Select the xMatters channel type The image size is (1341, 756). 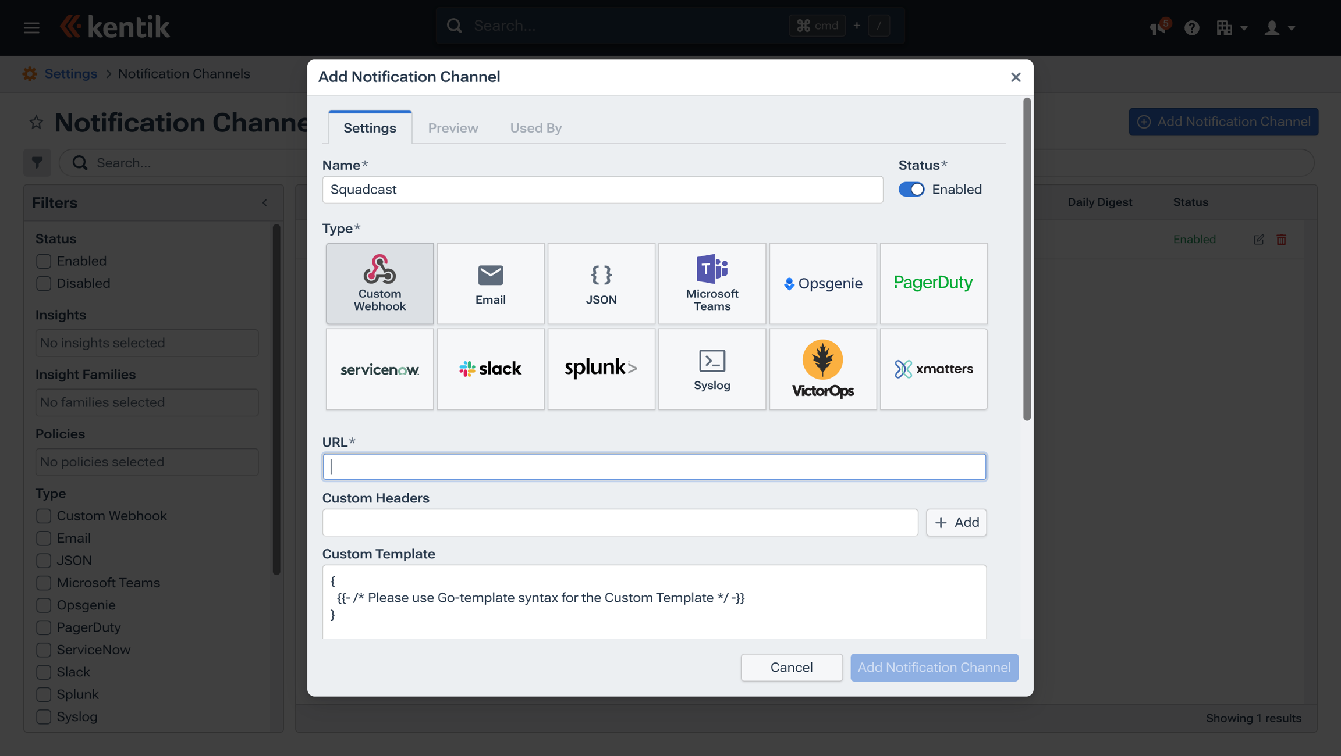(934, 369)
